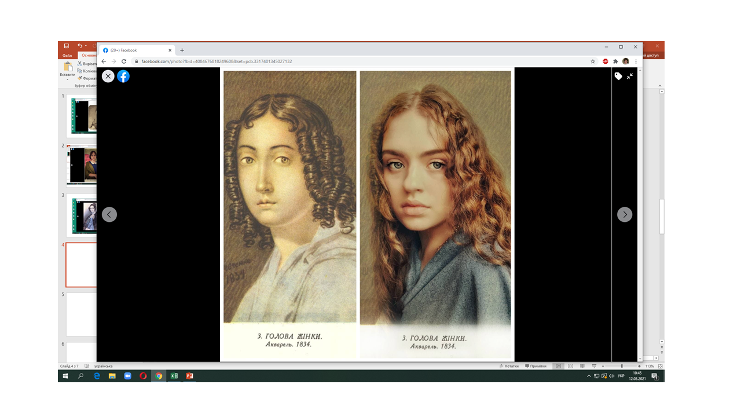Go to the previous photo
The image size is (741, 417).
pos(109,214)
